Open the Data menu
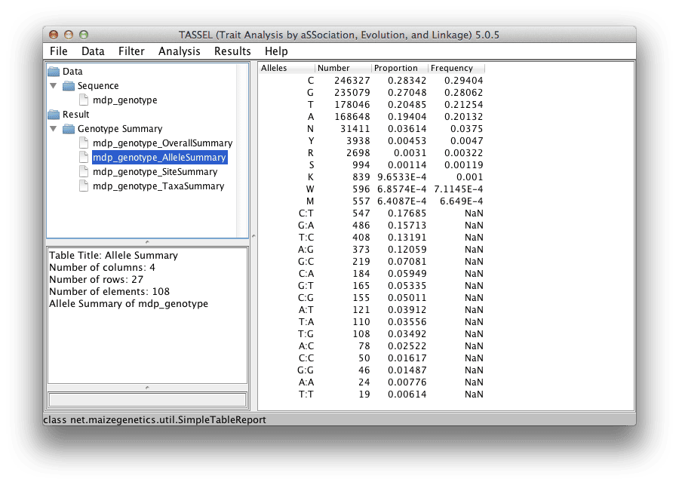The width and height of the screenshot is (679, 485). (93, 51)
